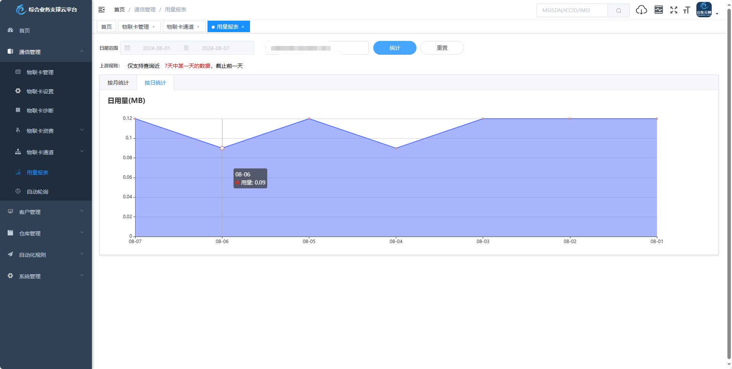Go to 首页 in breadcrumb
The image size is (732, 369).
(119, 10)
